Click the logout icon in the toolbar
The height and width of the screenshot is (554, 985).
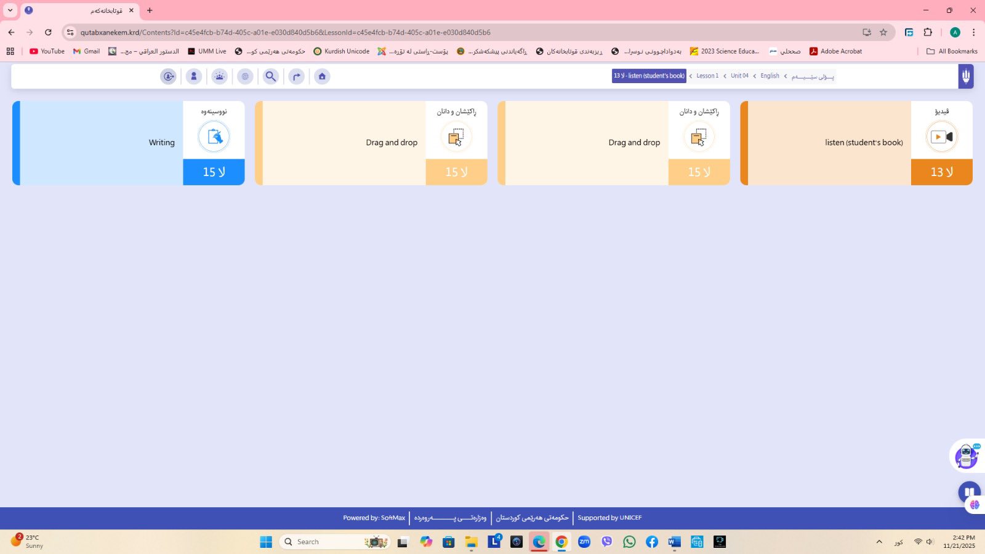click(168, 76)
